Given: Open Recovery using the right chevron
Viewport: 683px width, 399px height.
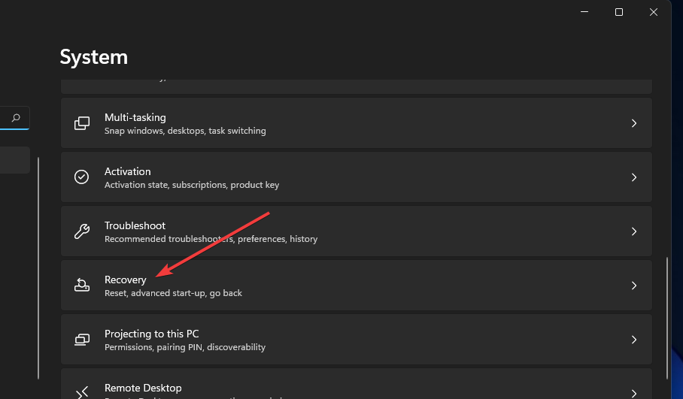Looking at the screenshot, I should pos(634,286).
